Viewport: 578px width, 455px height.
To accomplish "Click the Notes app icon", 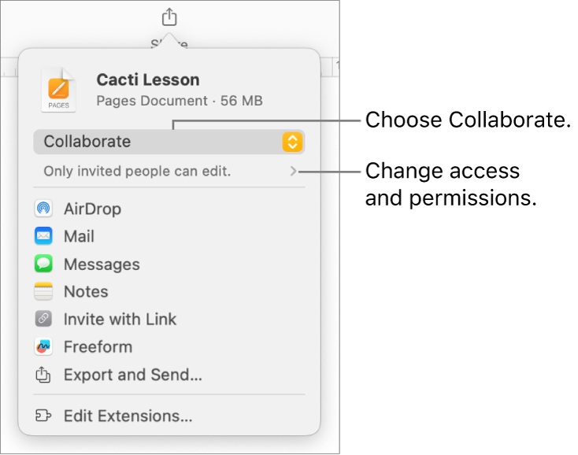I will click(x=44, y=292).
